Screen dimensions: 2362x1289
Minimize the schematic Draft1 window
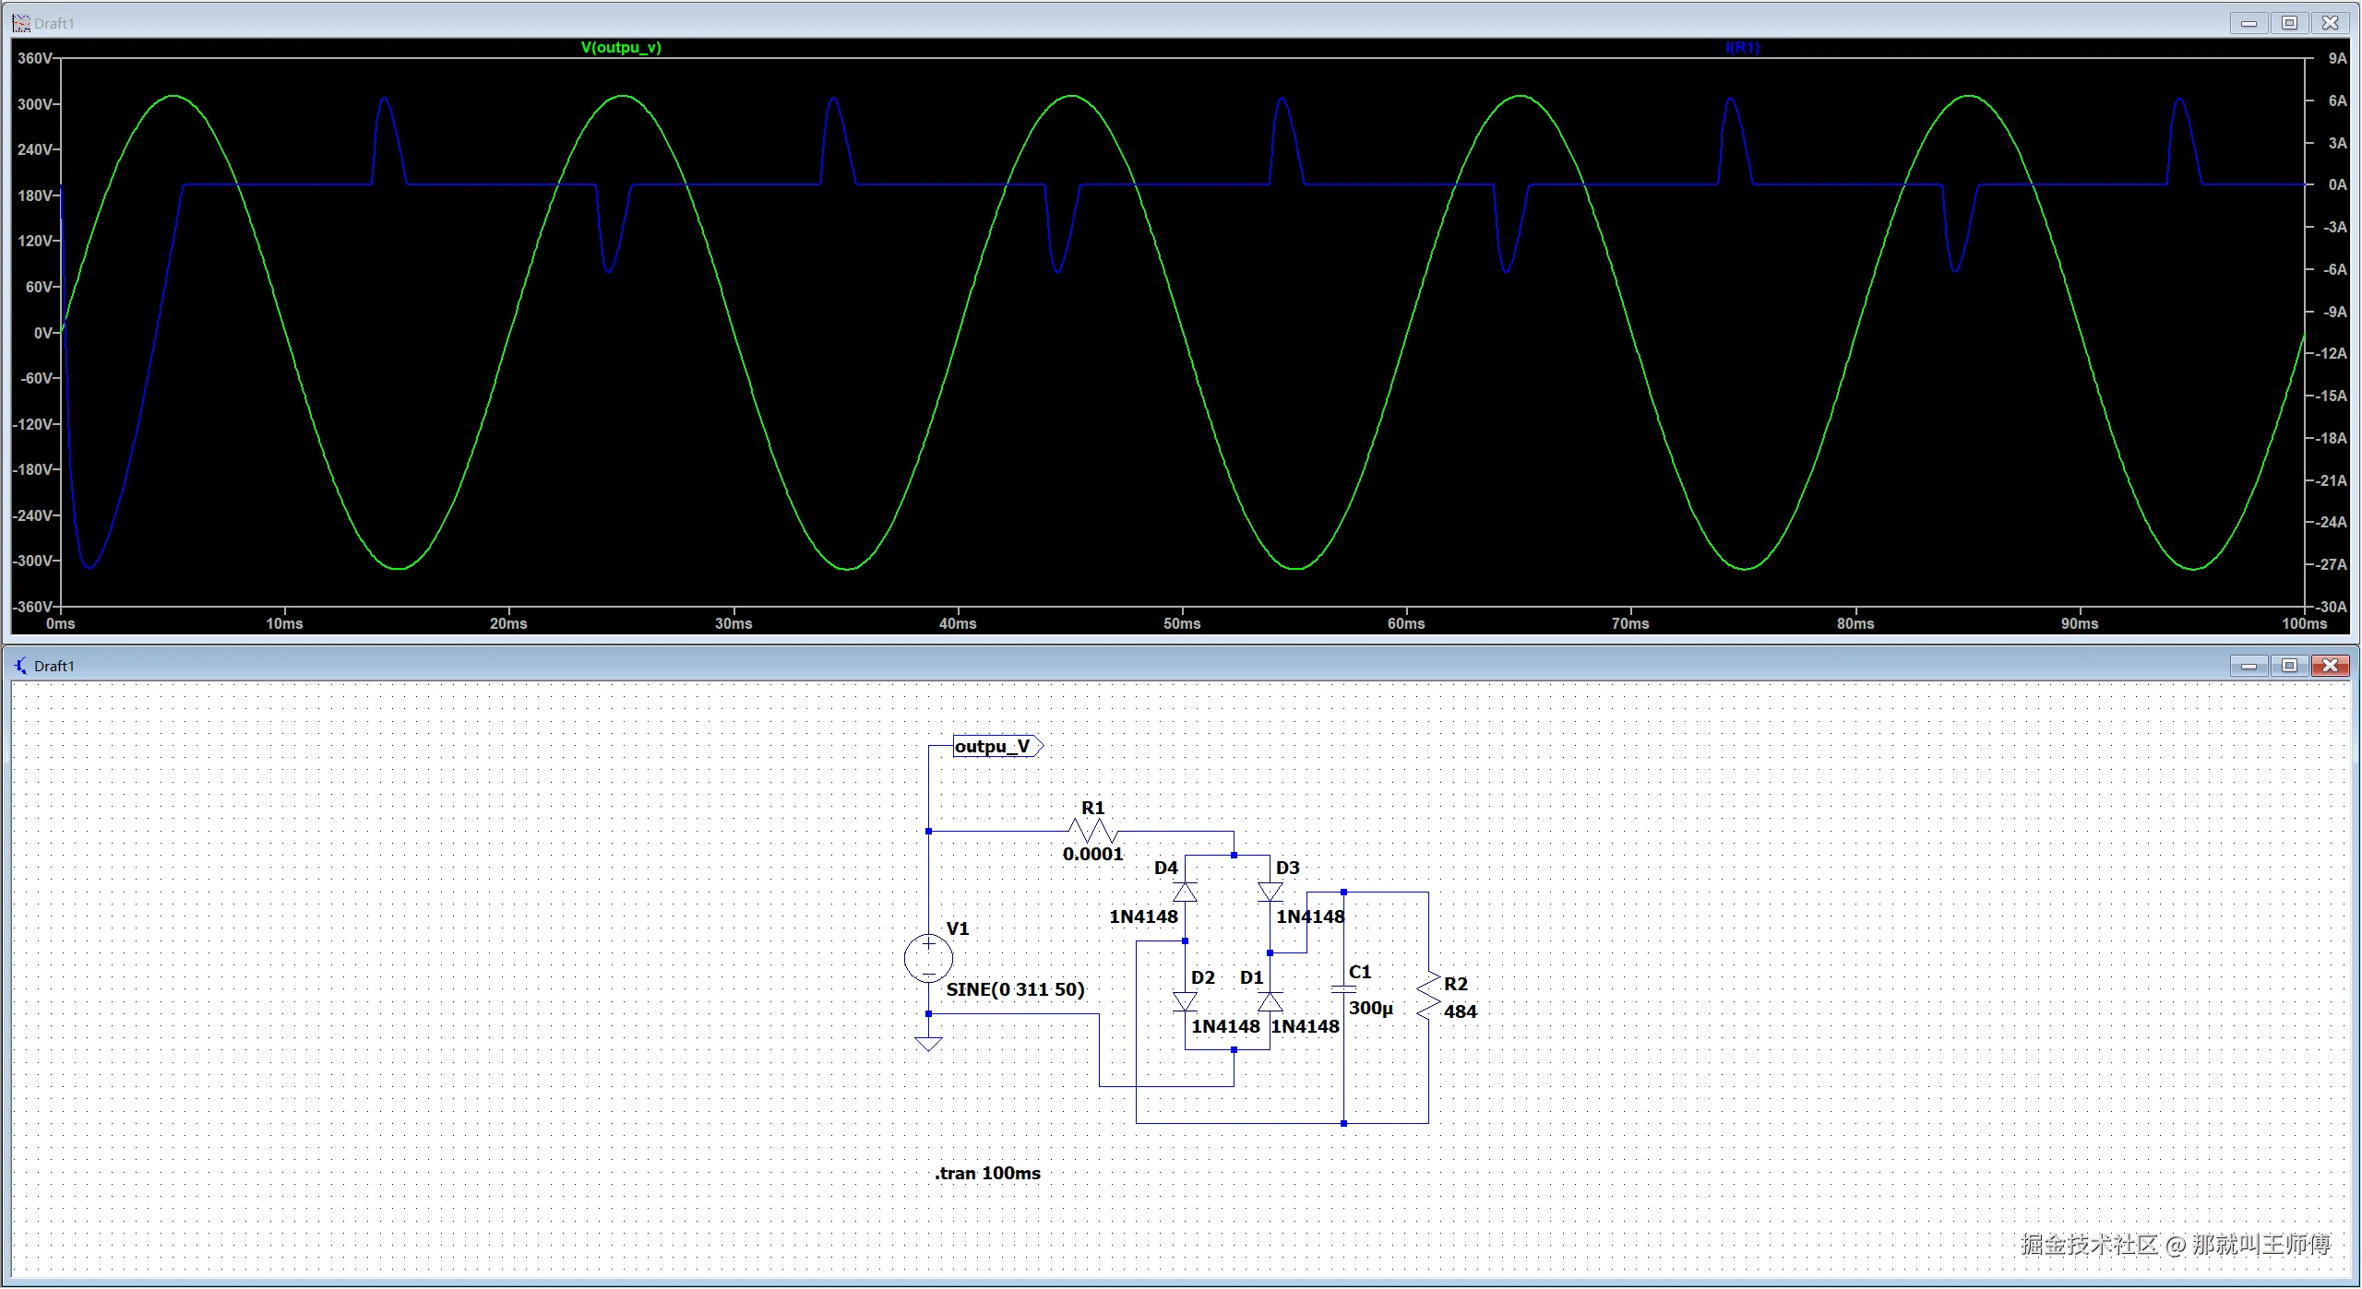(x=2249, y=666)
